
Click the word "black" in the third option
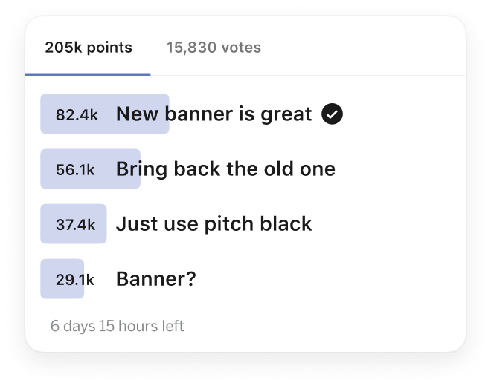[x=286, y=224]
